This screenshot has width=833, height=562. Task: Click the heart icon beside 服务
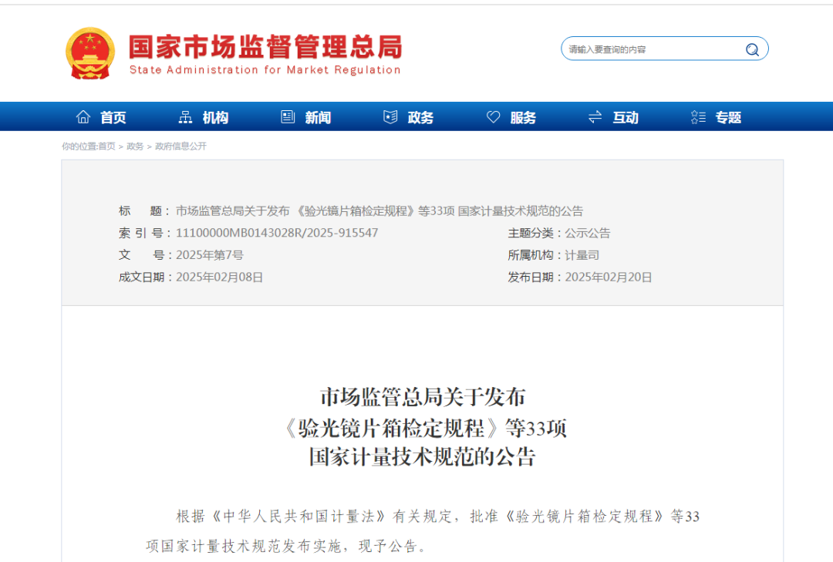493,116
